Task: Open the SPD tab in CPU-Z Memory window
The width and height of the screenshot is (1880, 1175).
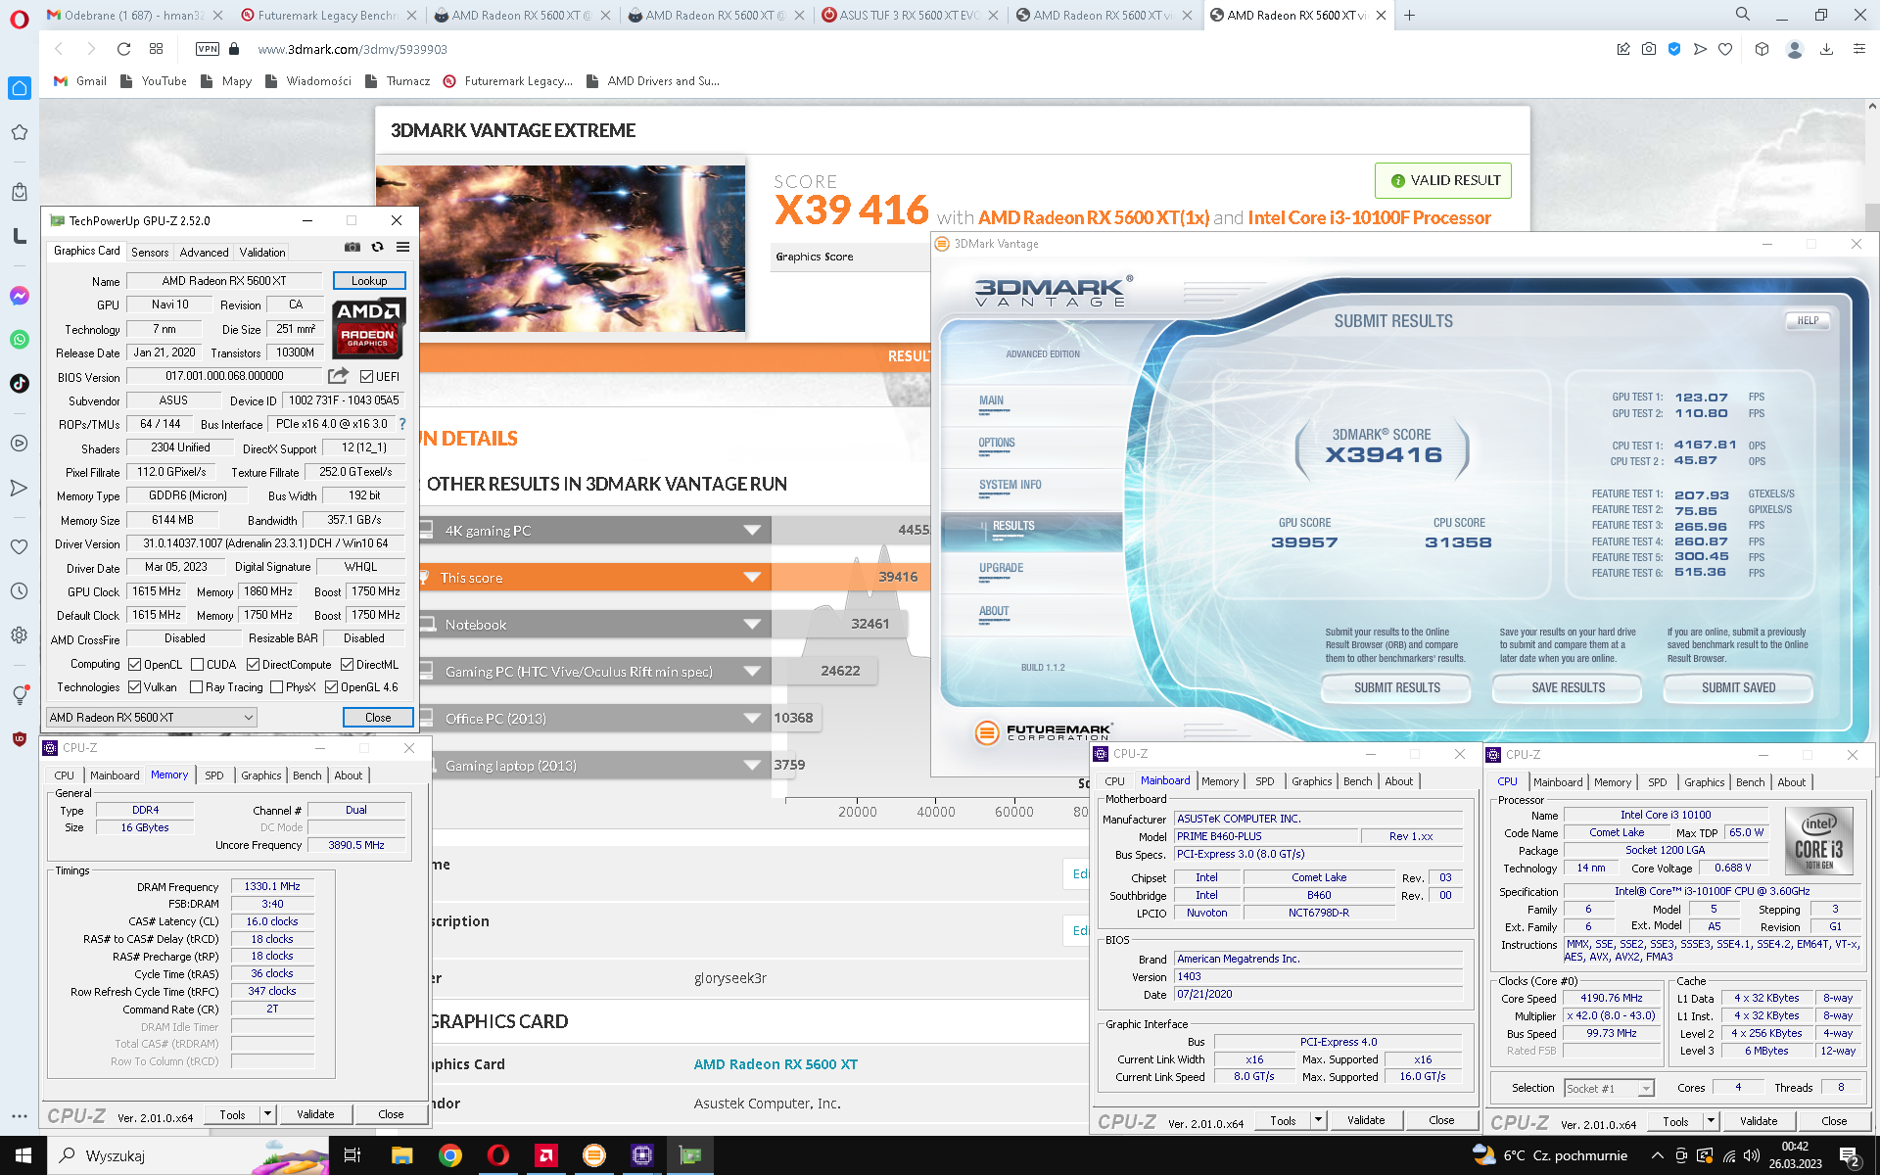Action: (214, 775)
